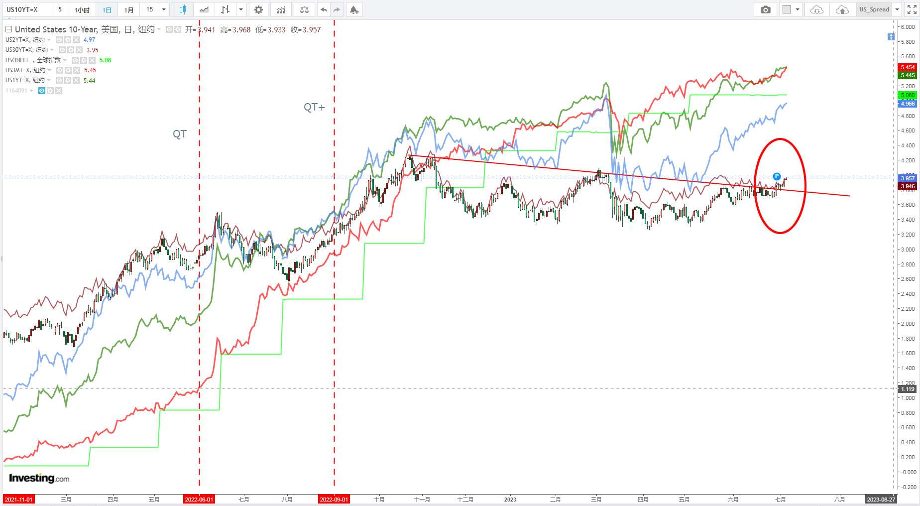Click the layout square icon
Screen dimensions: 920x506
(x=787, y=9)
